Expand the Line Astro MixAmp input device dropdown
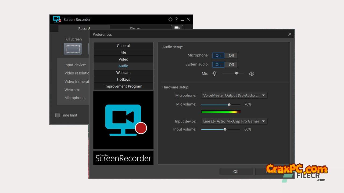 (234, 121)
